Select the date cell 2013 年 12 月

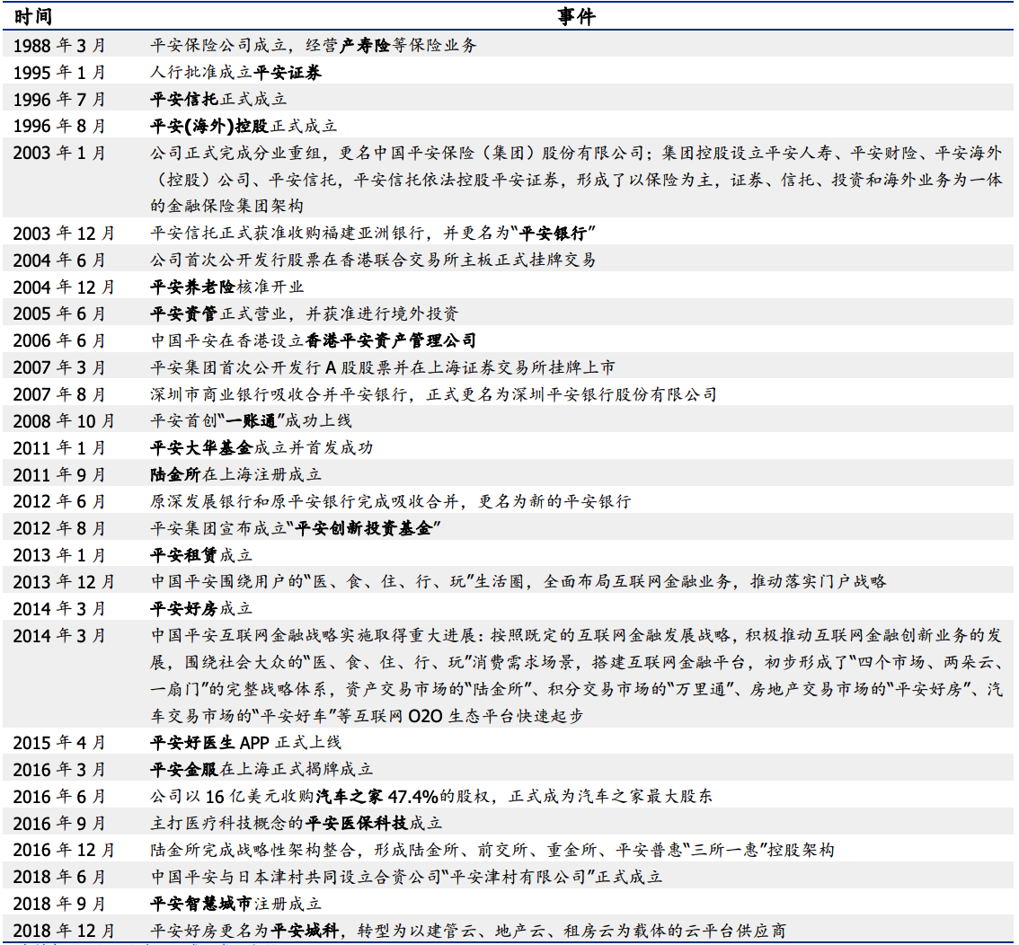tap(64, 582)
